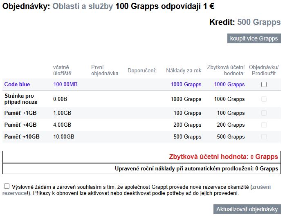The height and width of the screenshot is (217, 285).
Task: Check the 'Výslovně žádám' consent checkbox
Action: click(x=7, y=186)
